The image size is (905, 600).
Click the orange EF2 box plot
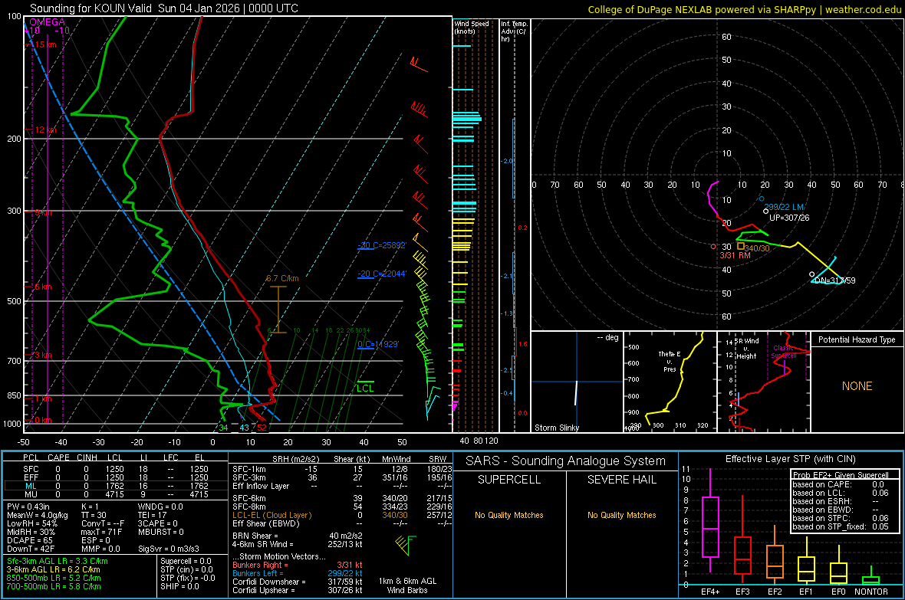pos(775,556)
